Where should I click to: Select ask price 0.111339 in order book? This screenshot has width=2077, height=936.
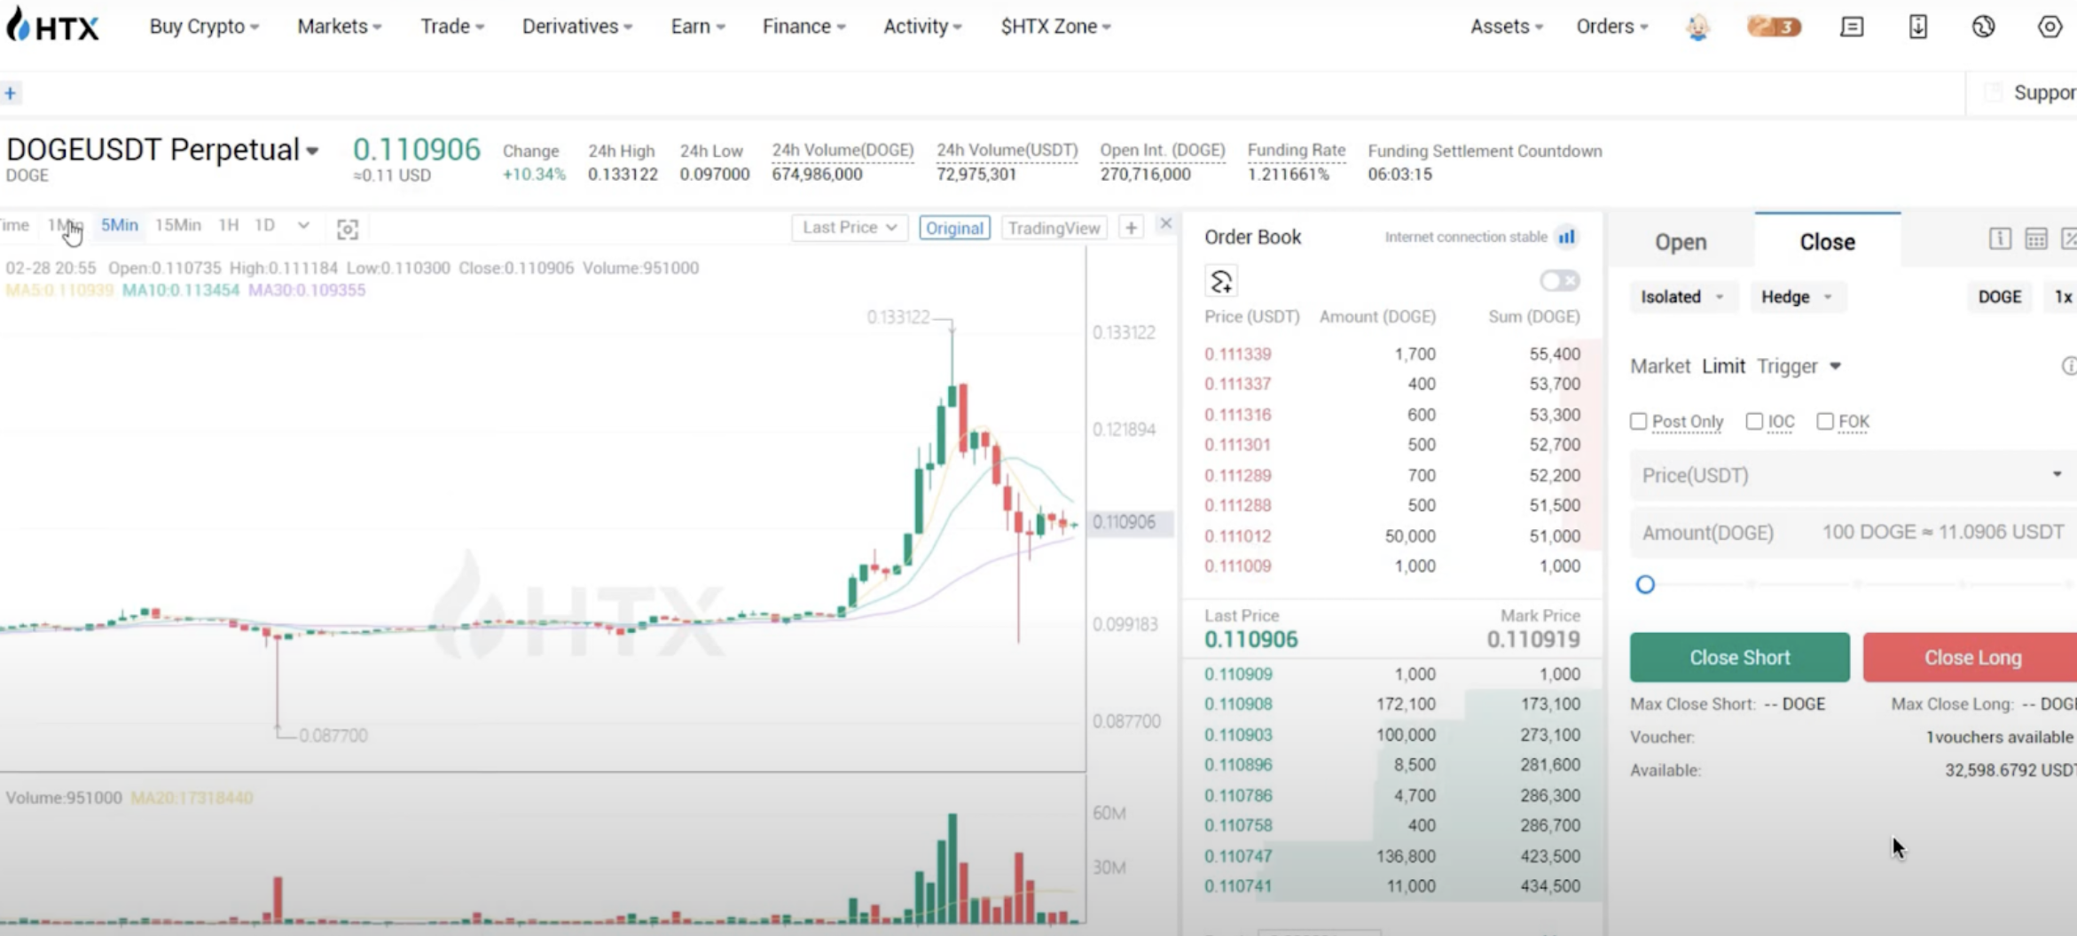(x=1237, y=355)
